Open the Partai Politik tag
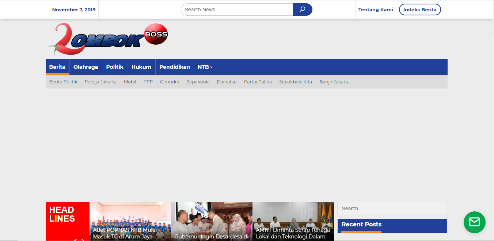This screenshot has width=494, height=241. tap(258, 82)
